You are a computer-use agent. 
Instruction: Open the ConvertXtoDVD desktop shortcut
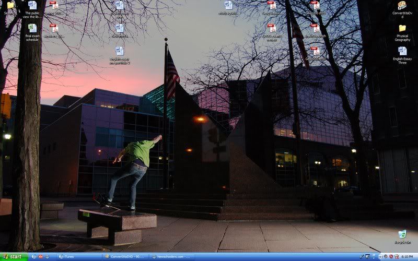[402, 6]
